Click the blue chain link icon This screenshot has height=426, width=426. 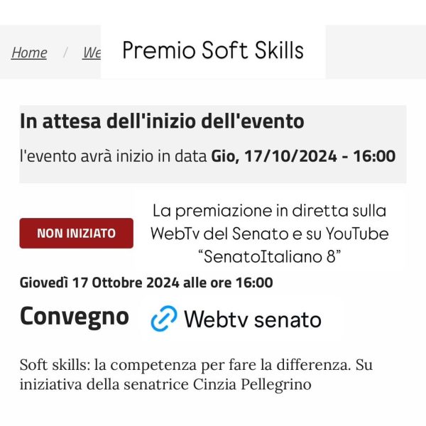(x=164, y=318)
